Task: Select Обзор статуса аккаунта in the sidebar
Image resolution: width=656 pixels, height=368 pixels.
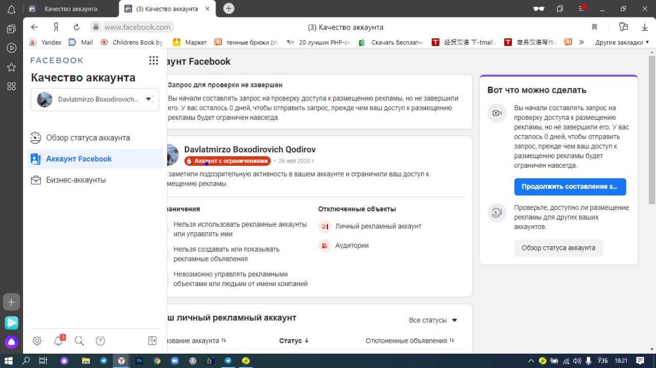Action: (x=95, y=138)
